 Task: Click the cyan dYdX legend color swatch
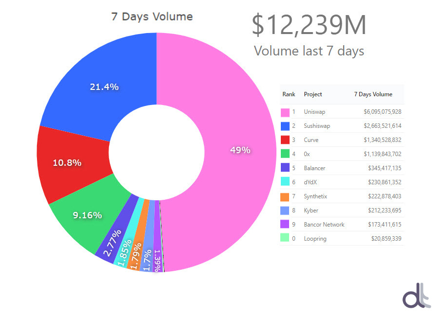(x=285, y=181)
